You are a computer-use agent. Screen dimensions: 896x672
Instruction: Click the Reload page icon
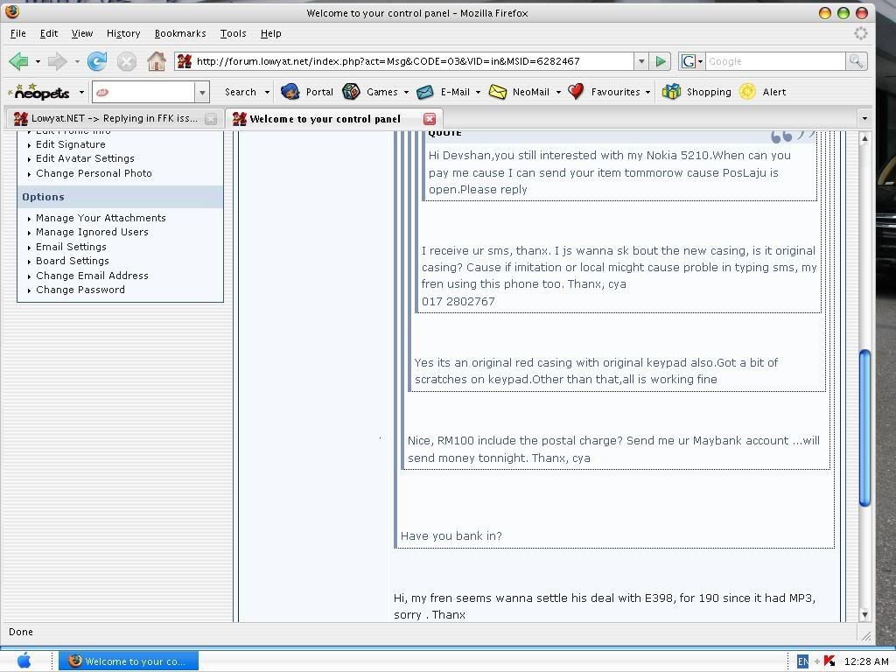coord(97,61)
